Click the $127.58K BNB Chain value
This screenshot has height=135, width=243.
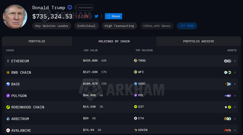90,72
